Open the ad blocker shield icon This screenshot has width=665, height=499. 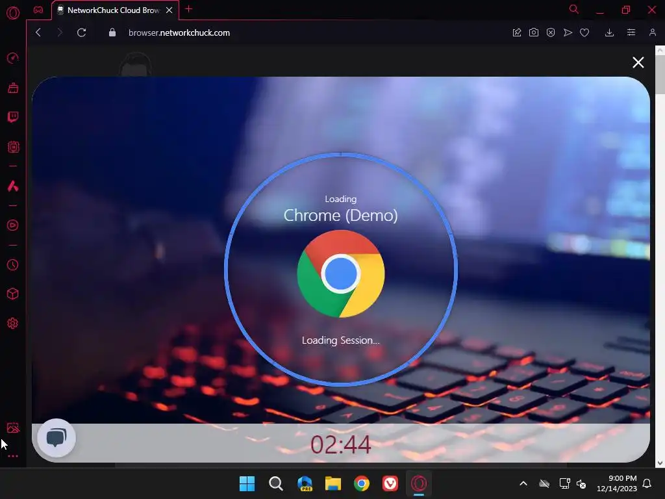click(551, 32)
